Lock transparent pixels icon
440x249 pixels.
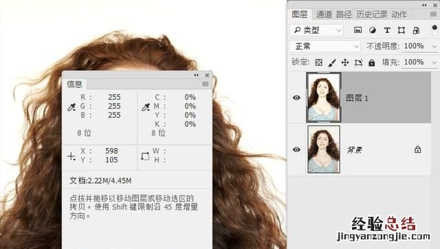point(318,62)
